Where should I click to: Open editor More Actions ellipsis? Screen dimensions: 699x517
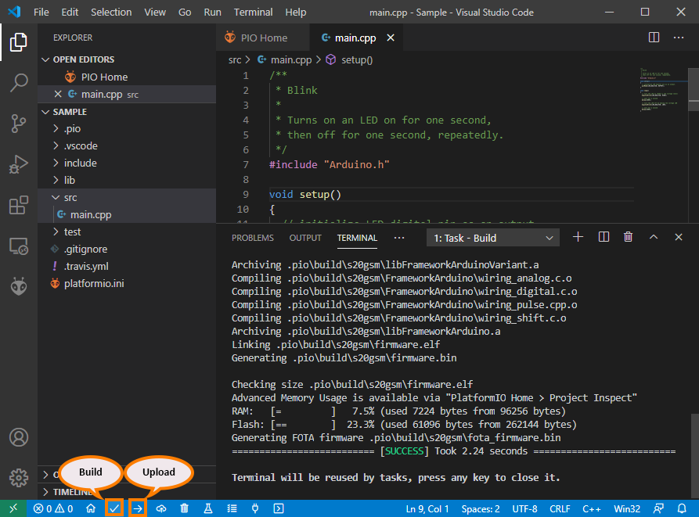tap(679, 38)
